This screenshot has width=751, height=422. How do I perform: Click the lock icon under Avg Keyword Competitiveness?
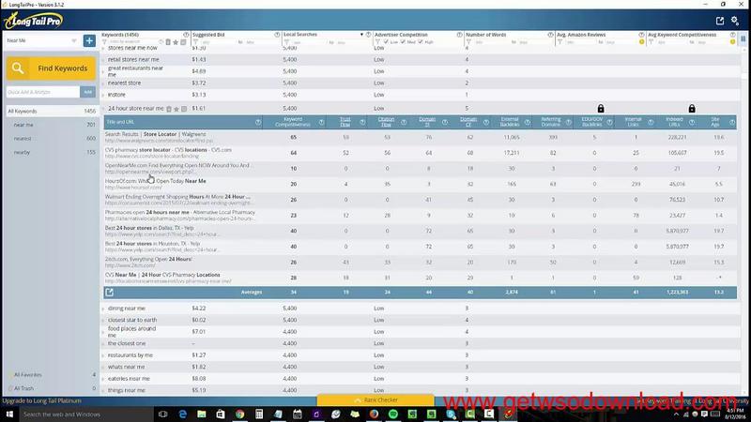click(692, 109)
